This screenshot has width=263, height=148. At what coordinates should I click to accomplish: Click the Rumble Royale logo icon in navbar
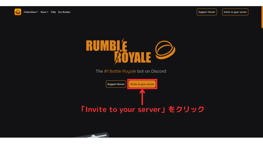pyautogui.click(x=18, y=12)
